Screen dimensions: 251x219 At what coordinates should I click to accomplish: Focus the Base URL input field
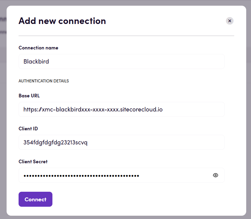pos(122,109)
